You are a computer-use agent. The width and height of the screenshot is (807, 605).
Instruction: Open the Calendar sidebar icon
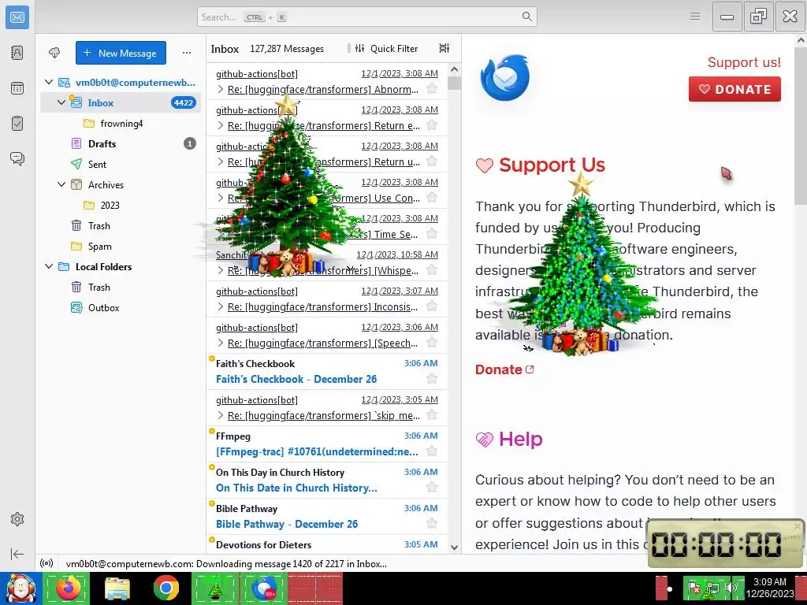pos(17,88)
